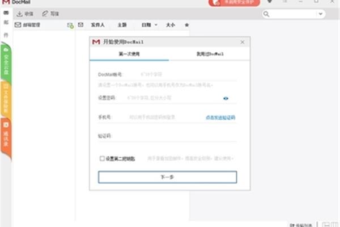This screenshot has height=227, width=340.
Task: Click the magnifier icon in search box
Action: (x=266, y=14)
